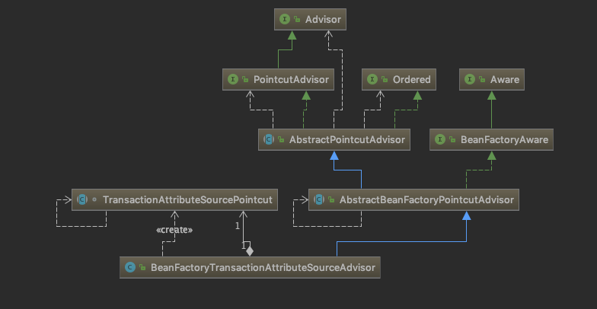Click the BeanFactoryTransactionAttributeSourceAdvisor class node
Image resolution: width=597 pixels, height=309 pixels.
[x=250, y=268]
